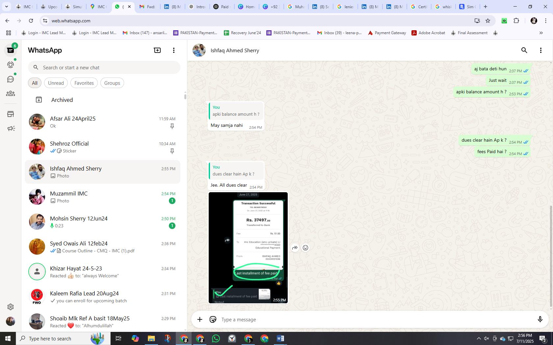
Task: Select the All chat filter
Action: pyautogui.click(x=35, y=83)
